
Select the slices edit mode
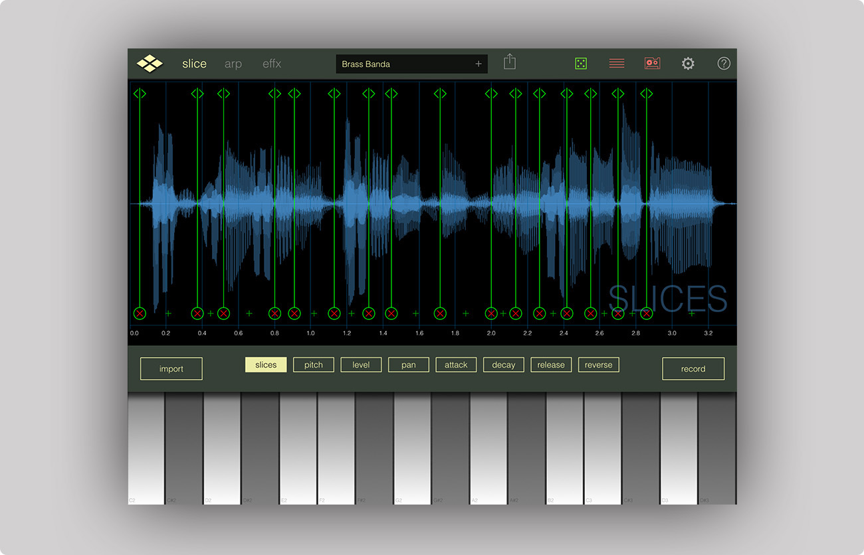point(266,364)
